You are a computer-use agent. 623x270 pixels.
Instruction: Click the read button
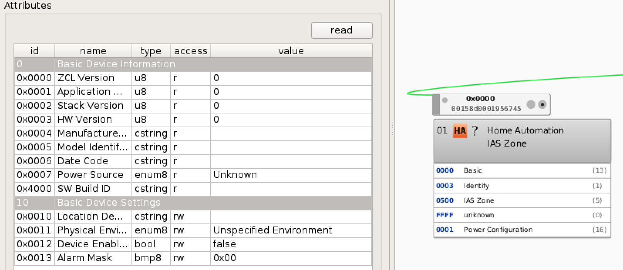tap(342, 30)
